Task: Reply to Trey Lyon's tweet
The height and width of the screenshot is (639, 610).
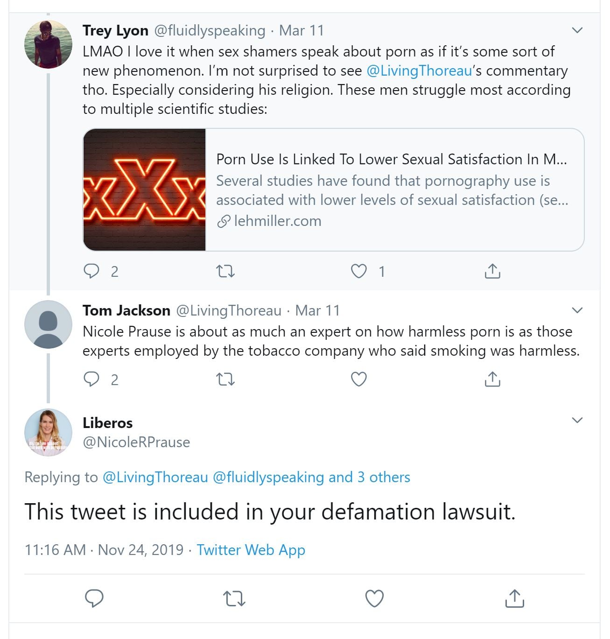Action: click(x=91, y=271)
